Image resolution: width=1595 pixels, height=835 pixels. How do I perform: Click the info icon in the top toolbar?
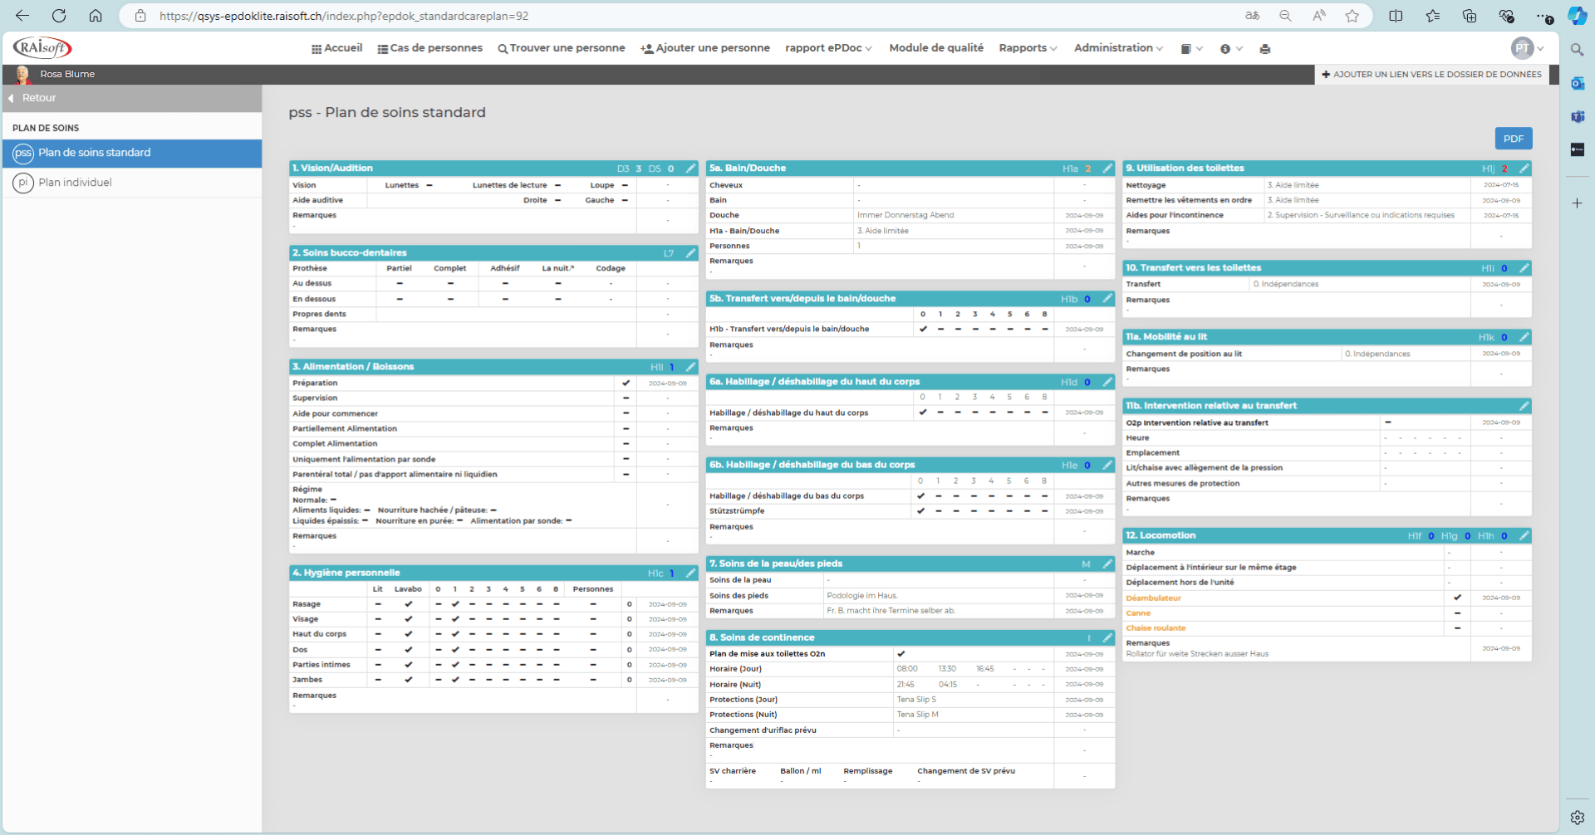click(x=1227, y=48)
